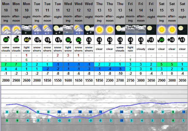Click the freezing level value 2600
Screen dimensions: 188x131
(27, 80)
